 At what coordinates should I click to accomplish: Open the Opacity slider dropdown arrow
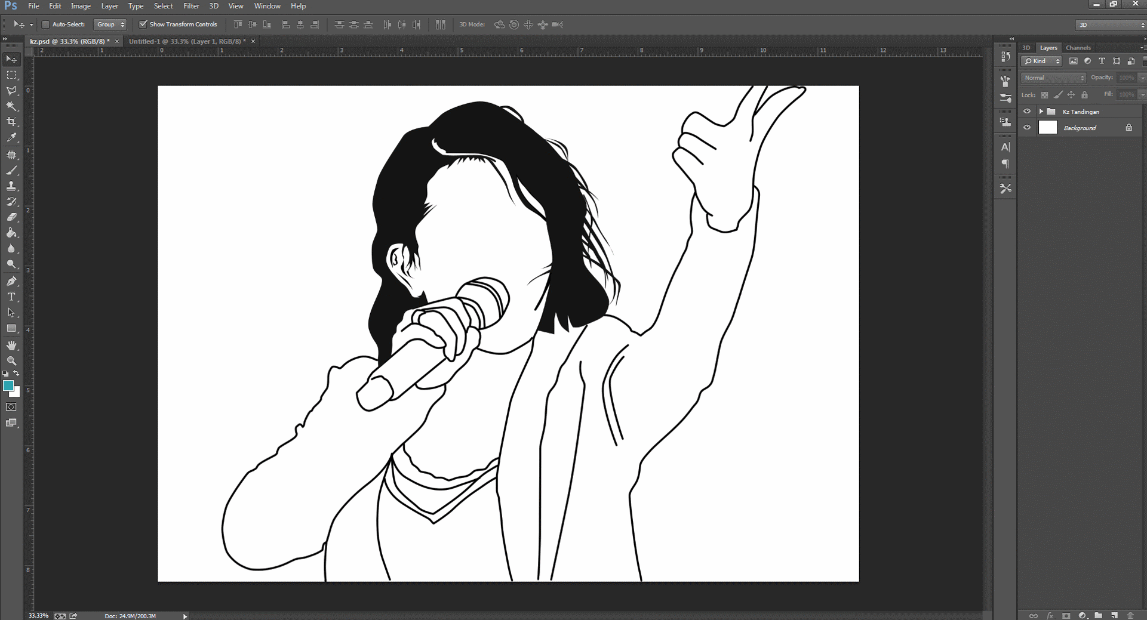(1143, 78)
